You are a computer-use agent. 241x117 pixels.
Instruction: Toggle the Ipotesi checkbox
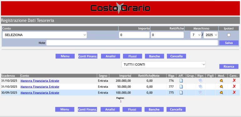click(x=229, y=35)
